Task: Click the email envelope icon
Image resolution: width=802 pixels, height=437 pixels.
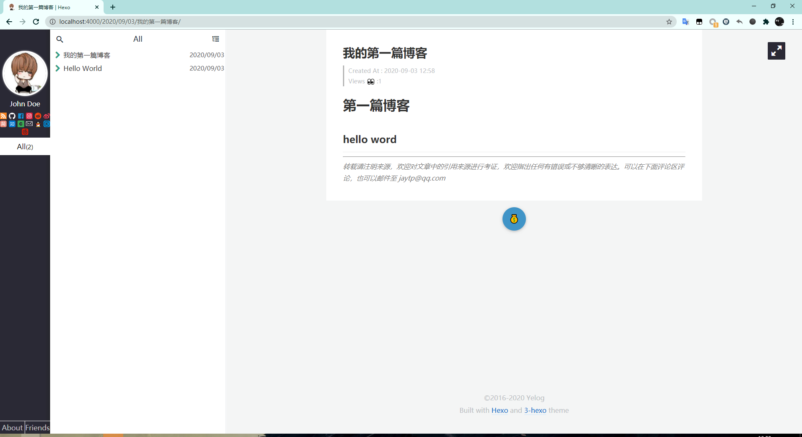Action: tap(29, 124)
